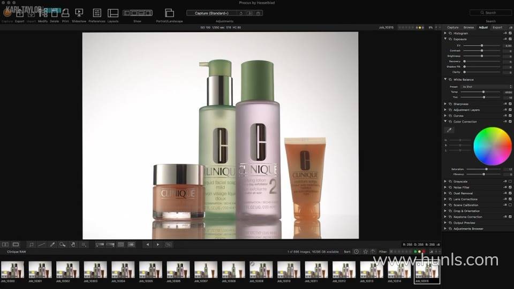Enable the Grayscale checkbox
The width and height of the screenshot is (514, 289).
point(510,181)
